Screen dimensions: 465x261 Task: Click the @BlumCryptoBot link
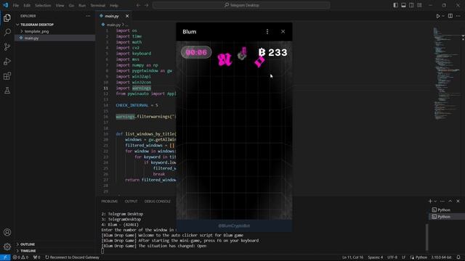(234, 225)
